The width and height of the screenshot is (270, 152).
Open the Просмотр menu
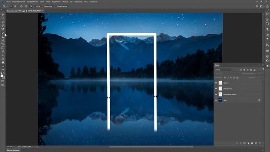[x=78, y=2]
